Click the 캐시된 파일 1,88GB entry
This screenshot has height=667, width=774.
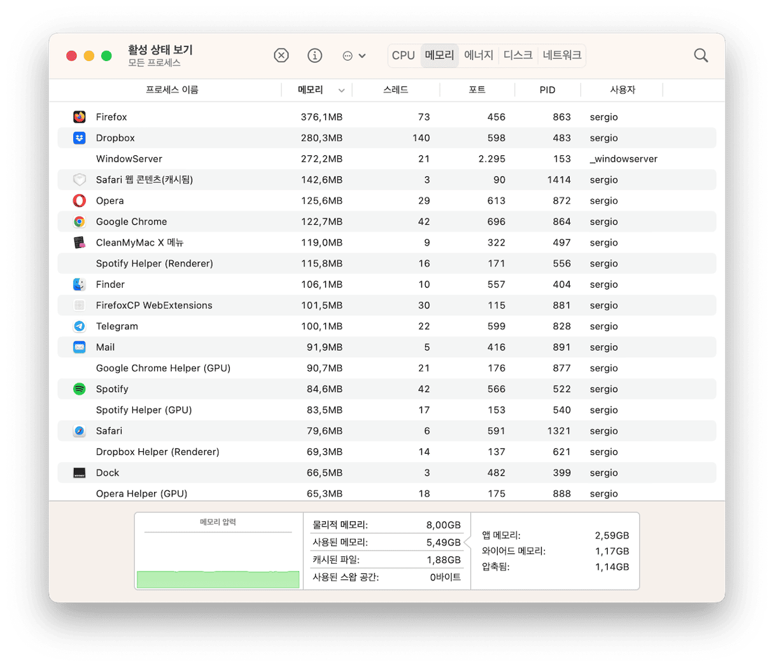tap(386, 559)
